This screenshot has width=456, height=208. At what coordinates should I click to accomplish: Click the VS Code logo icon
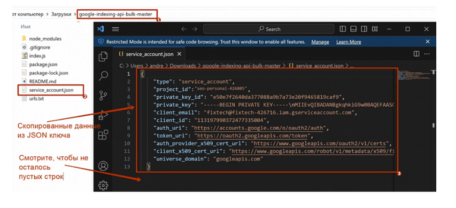pyautogui.click(x=100, y=29)
